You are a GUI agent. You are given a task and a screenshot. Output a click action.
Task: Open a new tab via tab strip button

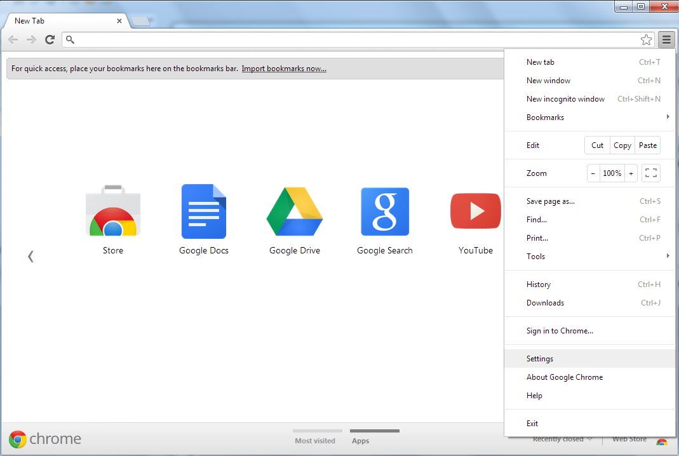(x=140, y=21)
